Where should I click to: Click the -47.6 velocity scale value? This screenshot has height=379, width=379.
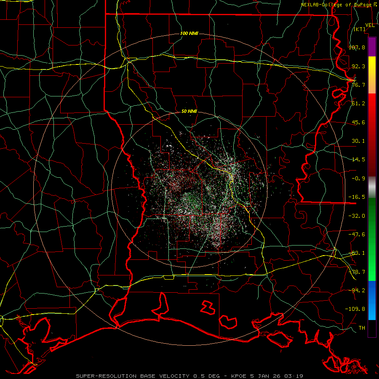point(357,235)
